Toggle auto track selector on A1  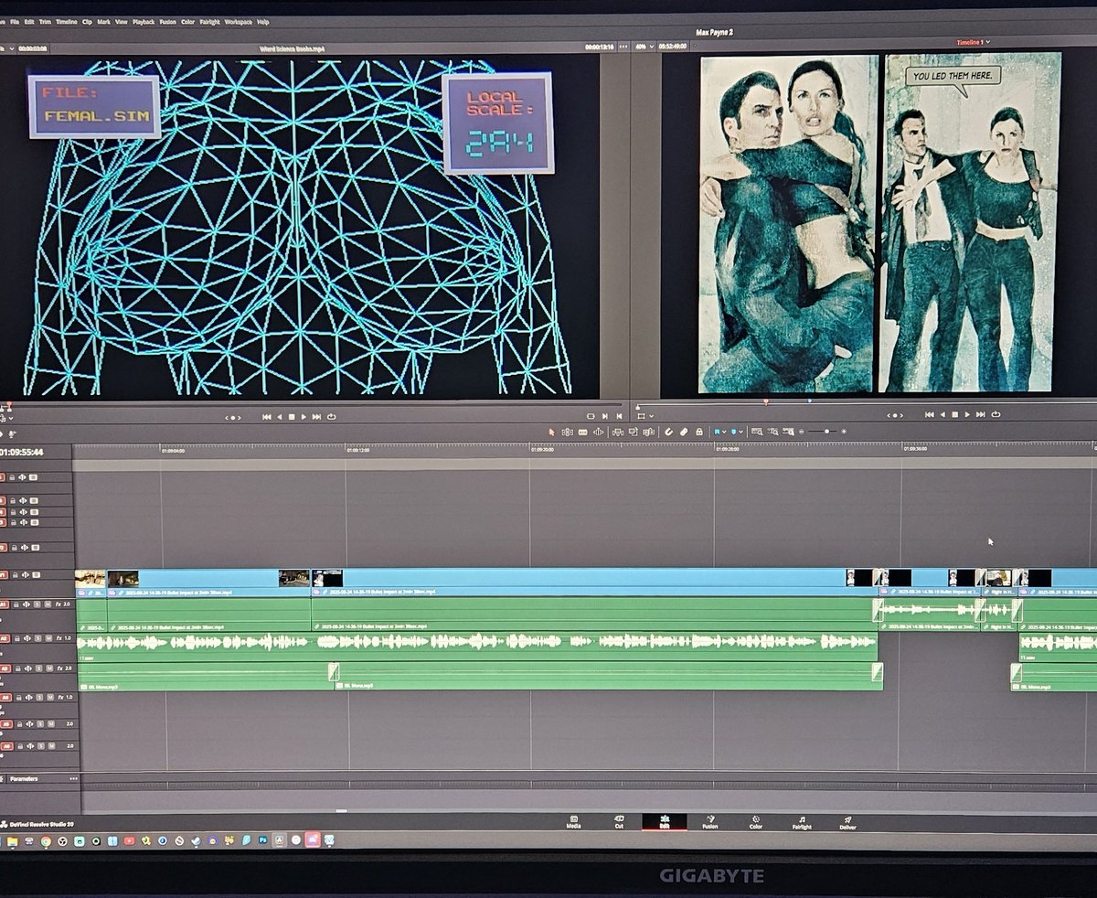pyautogui.click(x=27, y=604)
